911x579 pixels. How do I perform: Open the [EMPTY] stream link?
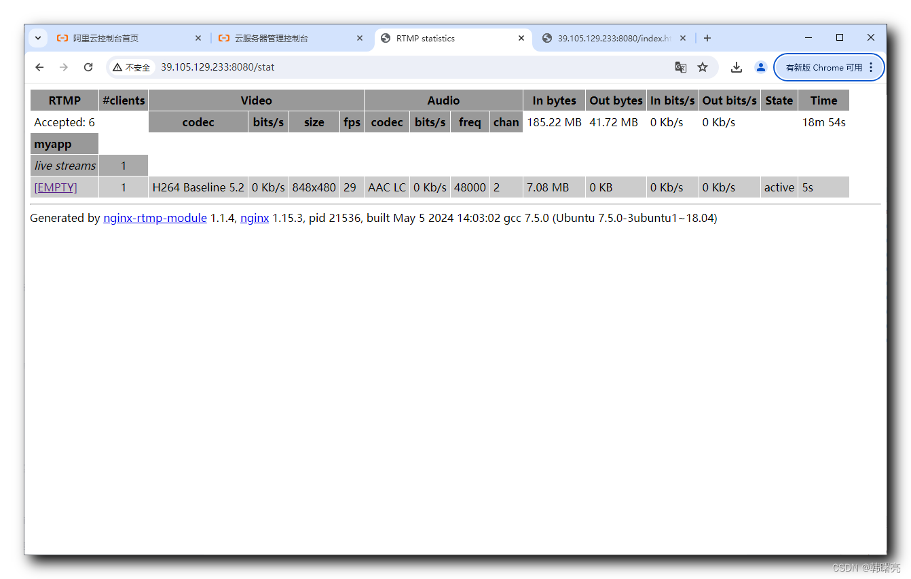pos(56,187)
